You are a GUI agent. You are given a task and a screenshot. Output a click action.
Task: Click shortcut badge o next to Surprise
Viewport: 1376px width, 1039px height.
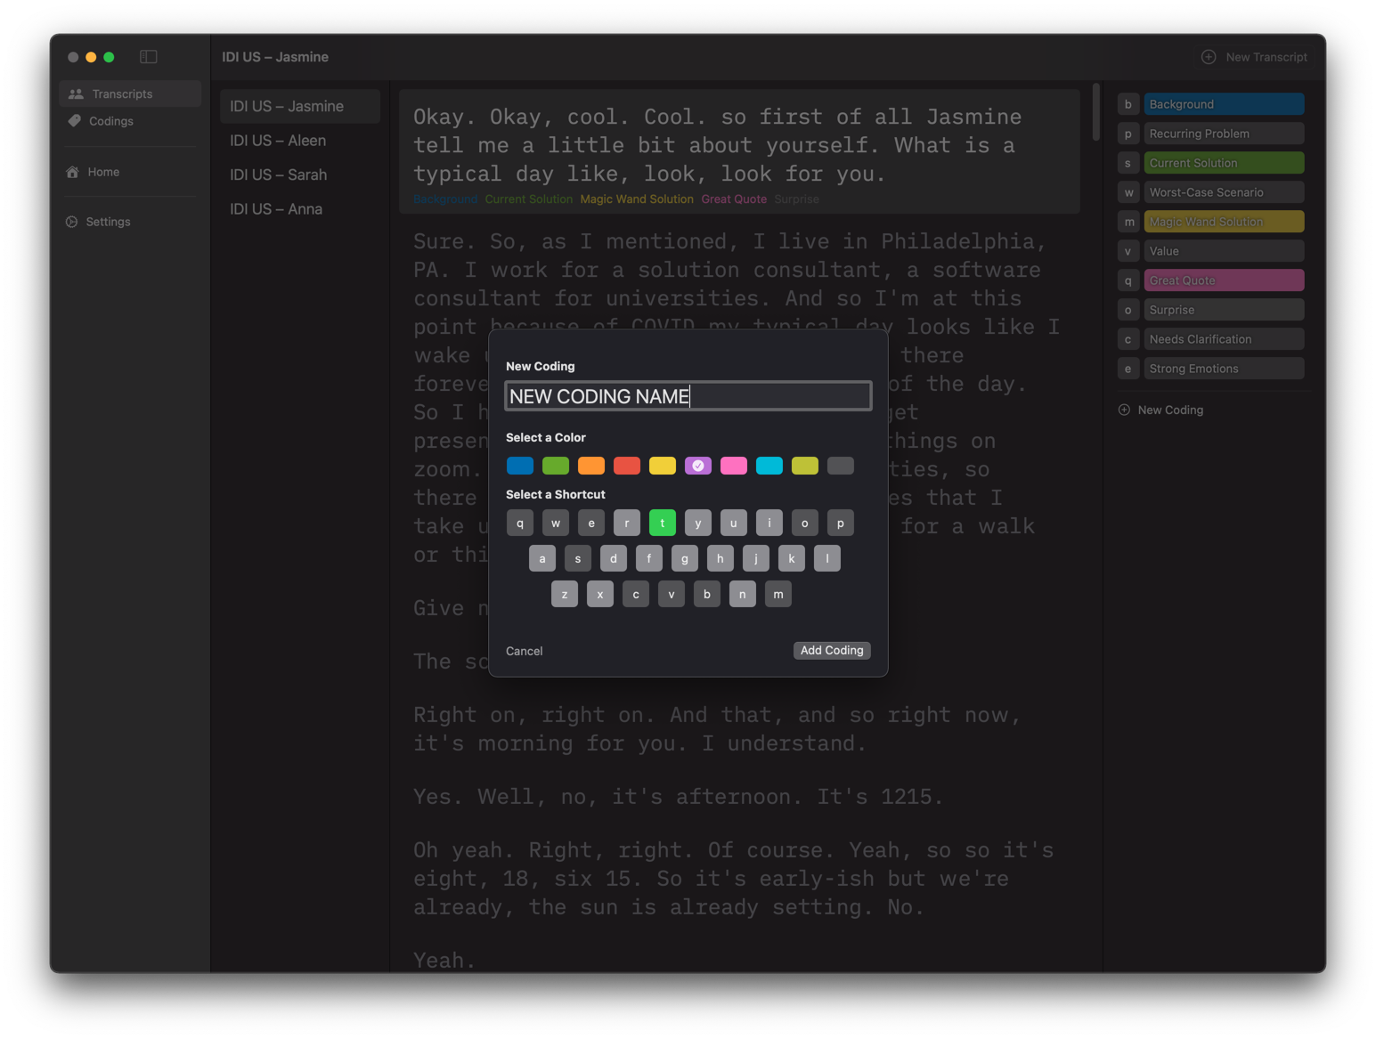[1128, 310]
